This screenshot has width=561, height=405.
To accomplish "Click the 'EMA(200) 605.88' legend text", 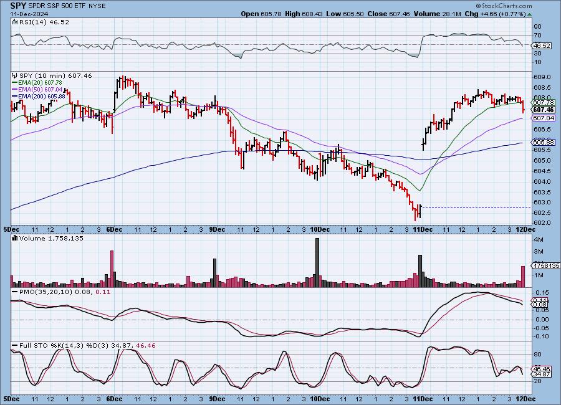I will [42, 96].
